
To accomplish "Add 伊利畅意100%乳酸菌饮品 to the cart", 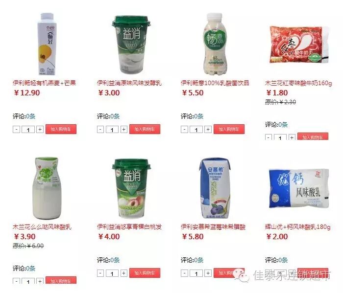I will point(229,129).
